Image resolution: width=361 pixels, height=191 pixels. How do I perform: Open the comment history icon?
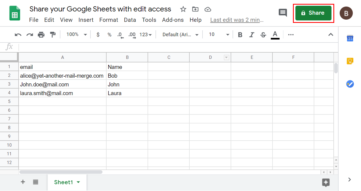click(283, 13)
